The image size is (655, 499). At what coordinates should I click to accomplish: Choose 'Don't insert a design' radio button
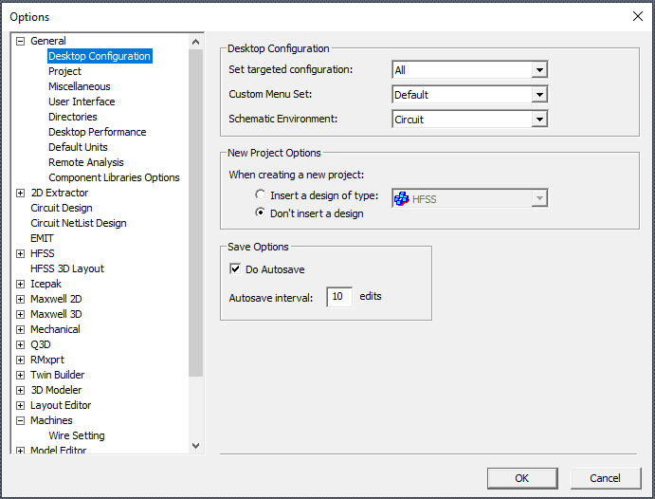[261, 213]
